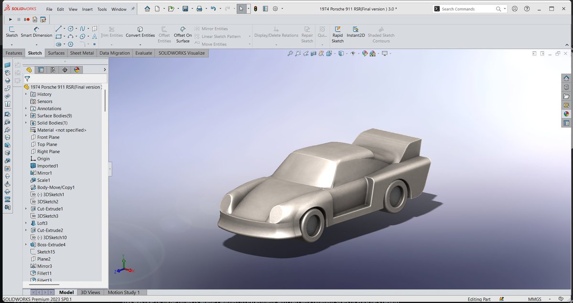The height and width of the screenshot is (303, 573).
Task: Switch to the Features tab
Action: (x=14, y=53)
